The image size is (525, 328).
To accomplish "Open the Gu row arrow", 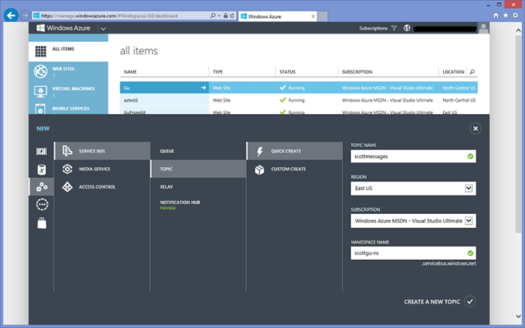I will [203, 88].
